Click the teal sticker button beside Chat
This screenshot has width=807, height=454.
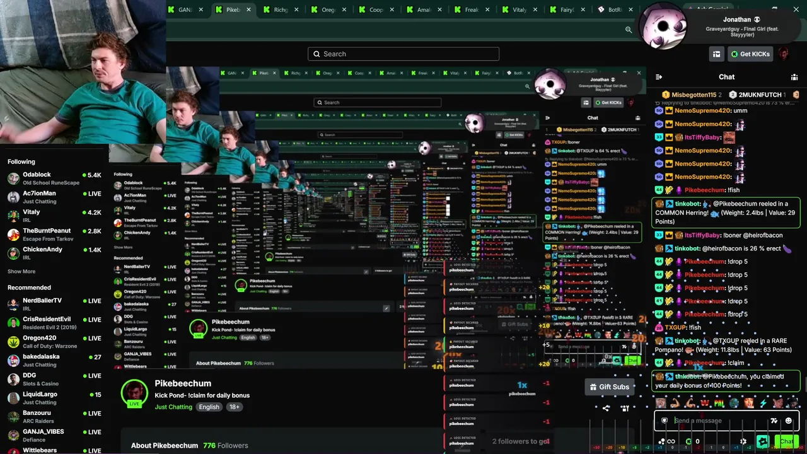(x=763, y=441)
